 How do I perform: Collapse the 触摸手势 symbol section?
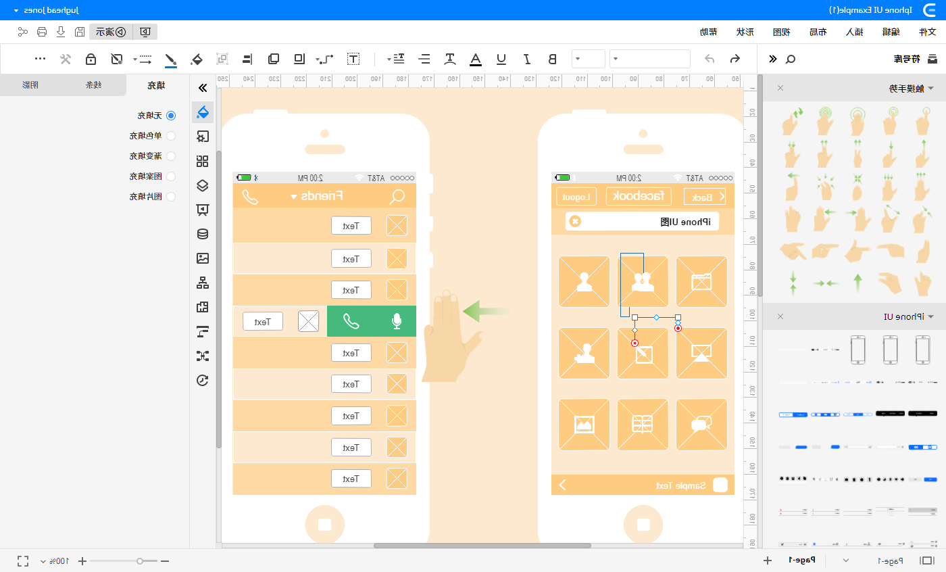(x=930, y=89)
